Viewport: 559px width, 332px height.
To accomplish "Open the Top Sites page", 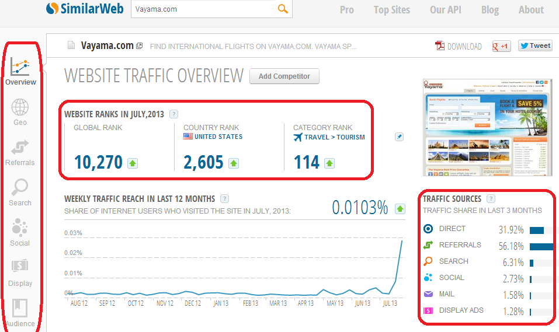I will pos(392,10).
